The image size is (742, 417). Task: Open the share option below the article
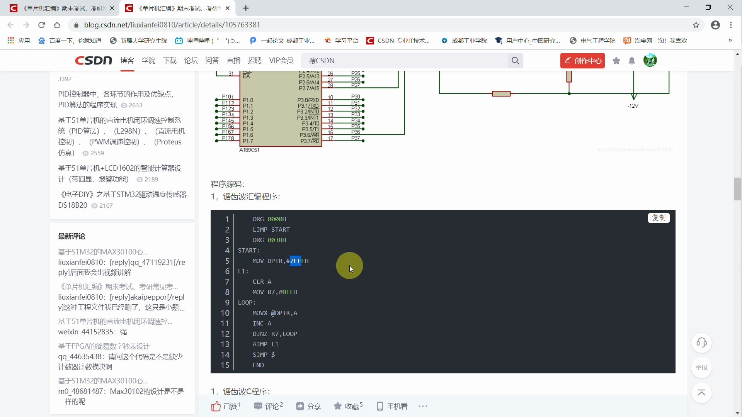pyautogui.click(x=308, y=406)
